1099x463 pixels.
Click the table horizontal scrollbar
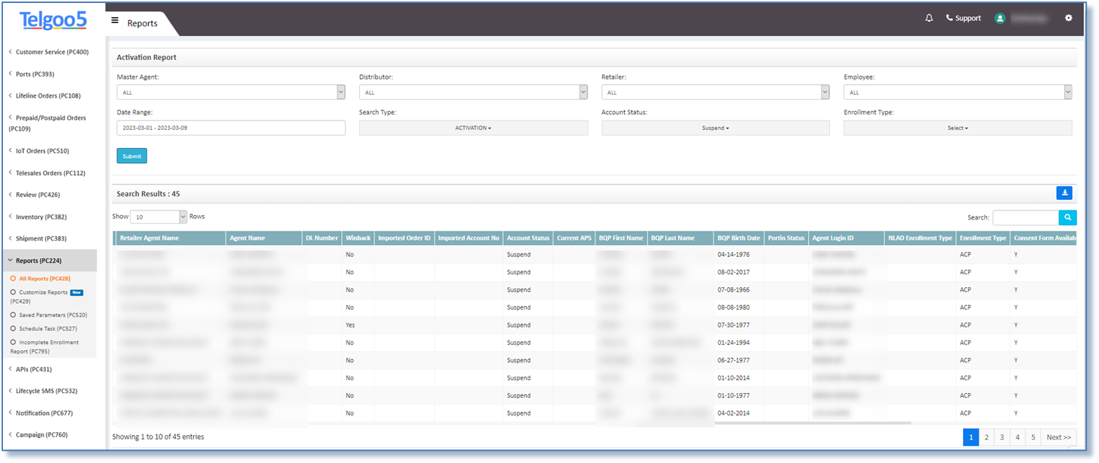coord(813,423)
